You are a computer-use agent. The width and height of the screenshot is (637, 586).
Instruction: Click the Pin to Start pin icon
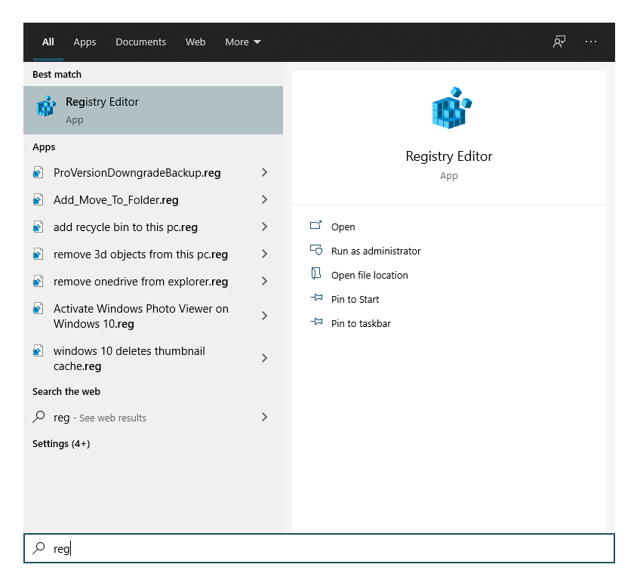pyautogui.click(x=316, y=298)
